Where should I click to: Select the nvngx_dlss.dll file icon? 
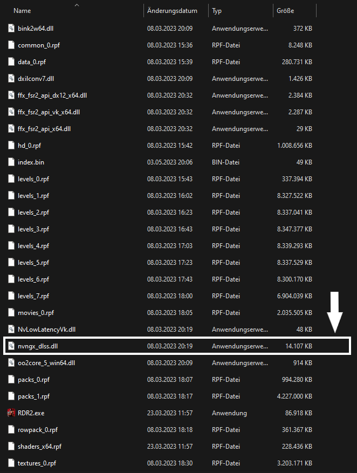[x=10, y=346]
